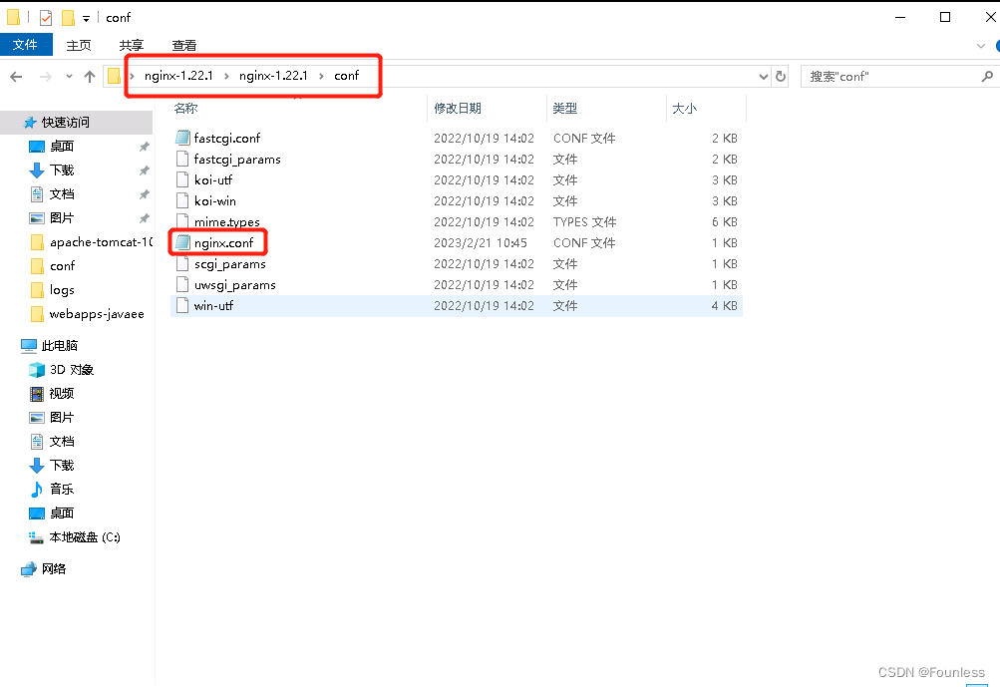Click the TYPES 文件 type cell
This screenshot has height=687, width=1000.
584,222
